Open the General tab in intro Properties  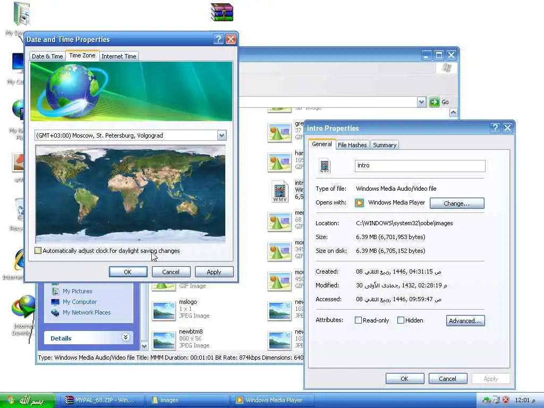click(321, 144)
